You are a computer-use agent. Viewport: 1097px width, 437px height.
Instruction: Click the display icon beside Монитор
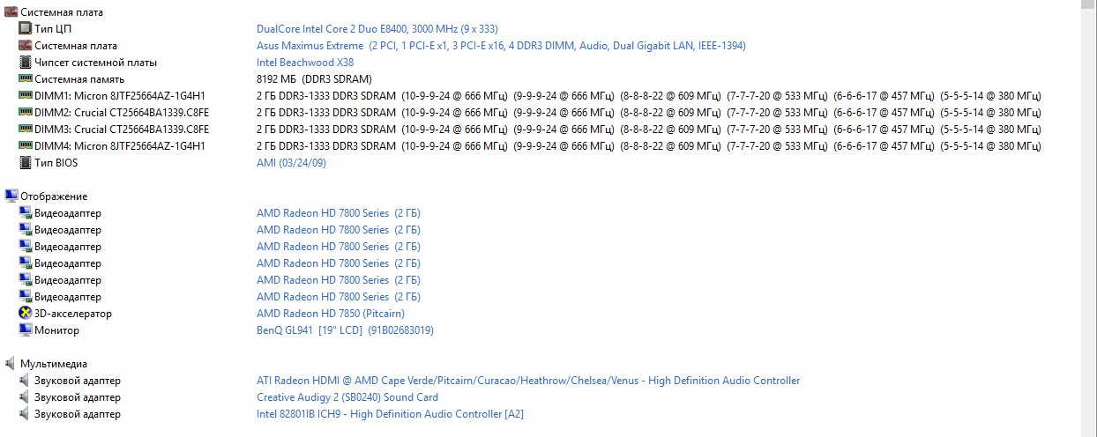click(x=25, y=330)
